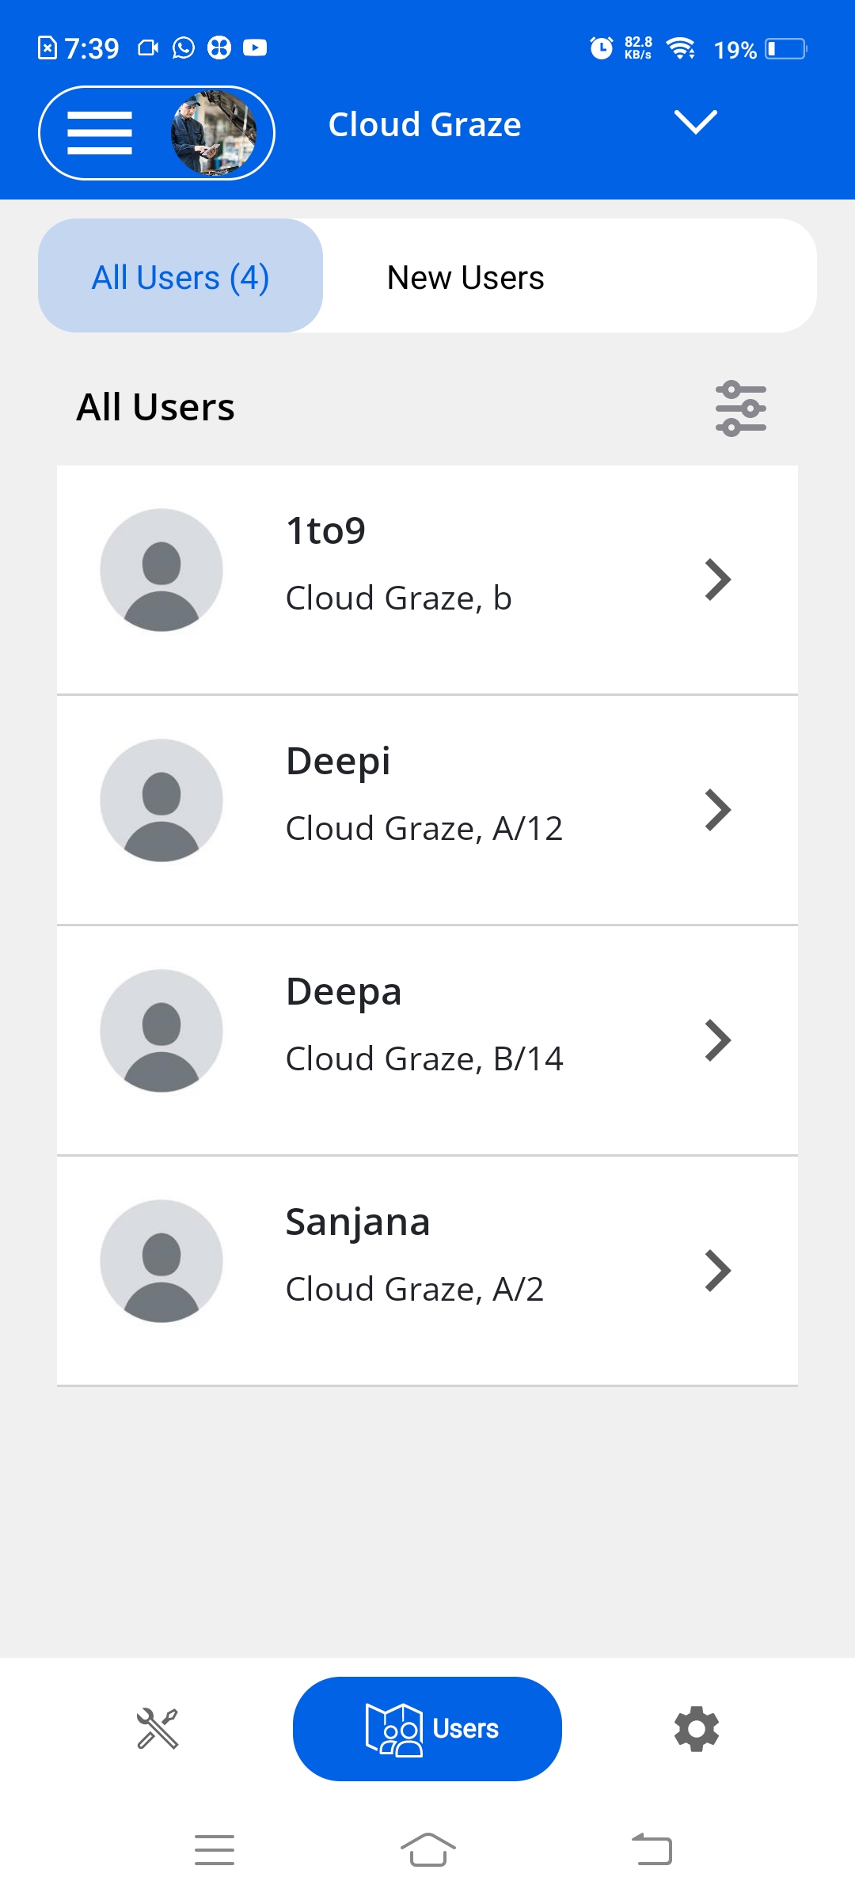Tap Sanjana's avatar icon
855x1900 pixels.
(x=161, y=1261)
